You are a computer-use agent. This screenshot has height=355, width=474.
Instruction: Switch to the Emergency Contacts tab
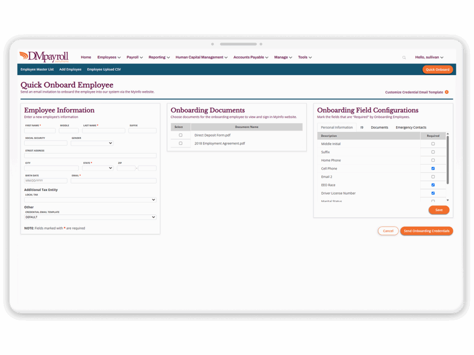point(411,128)
